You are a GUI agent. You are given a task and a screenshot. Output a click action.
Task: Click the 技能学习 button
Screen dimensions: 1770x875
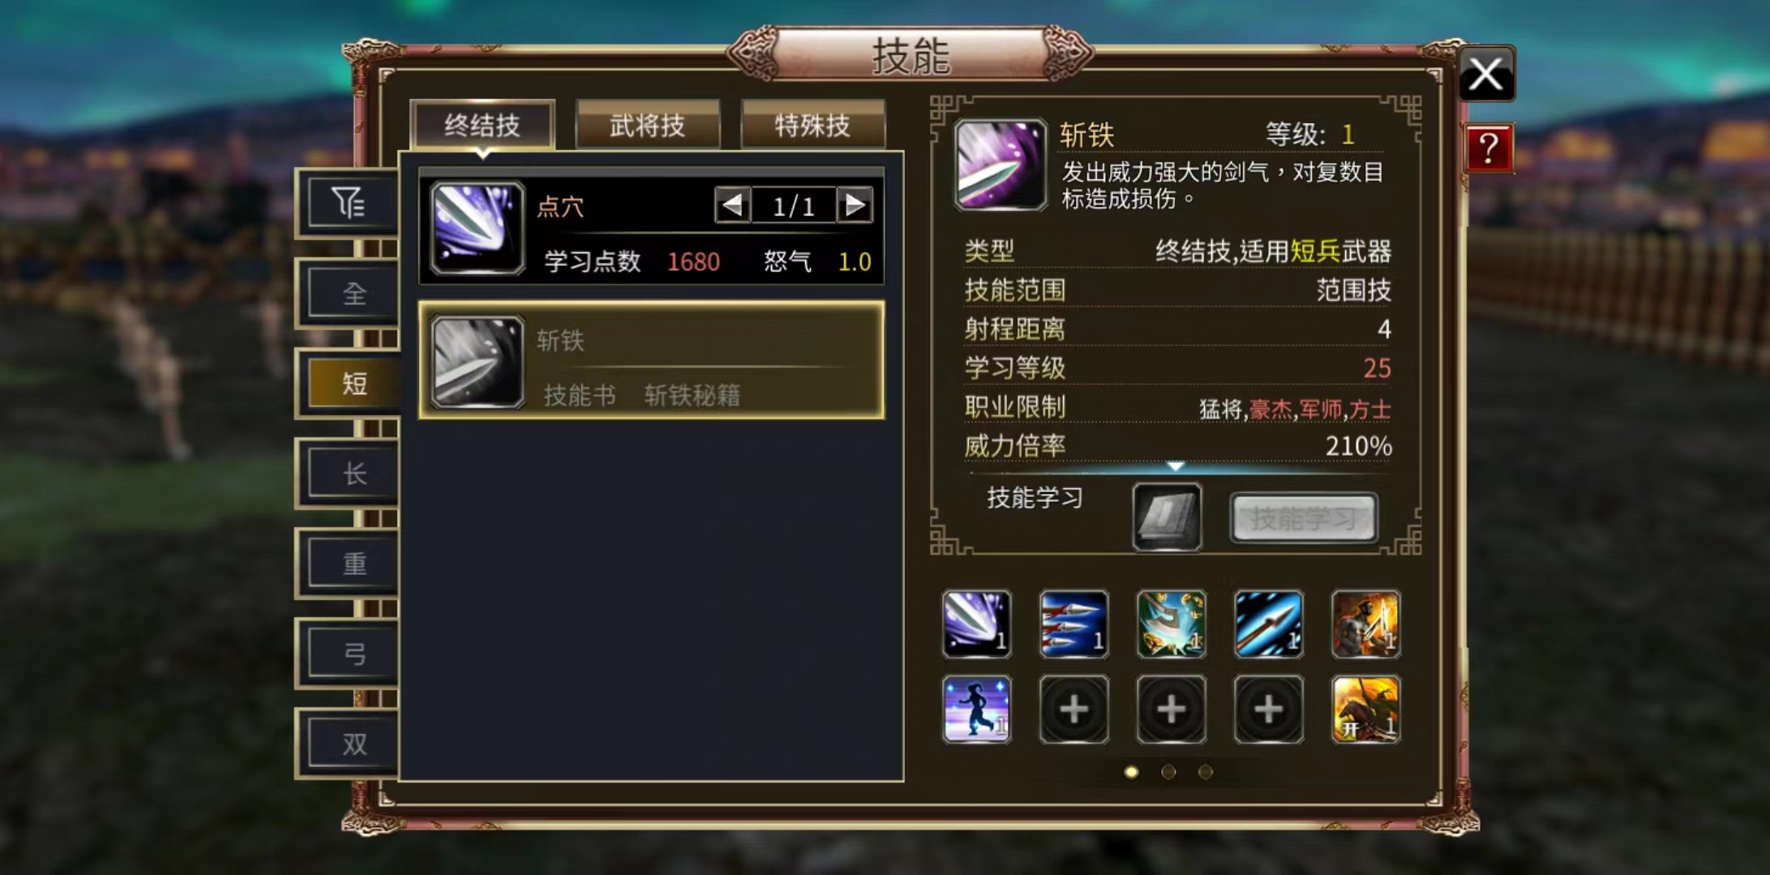coord(1303,518)
